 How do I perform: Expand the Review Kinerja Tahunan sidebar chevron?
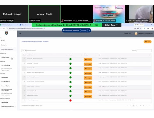coord(15,106)
